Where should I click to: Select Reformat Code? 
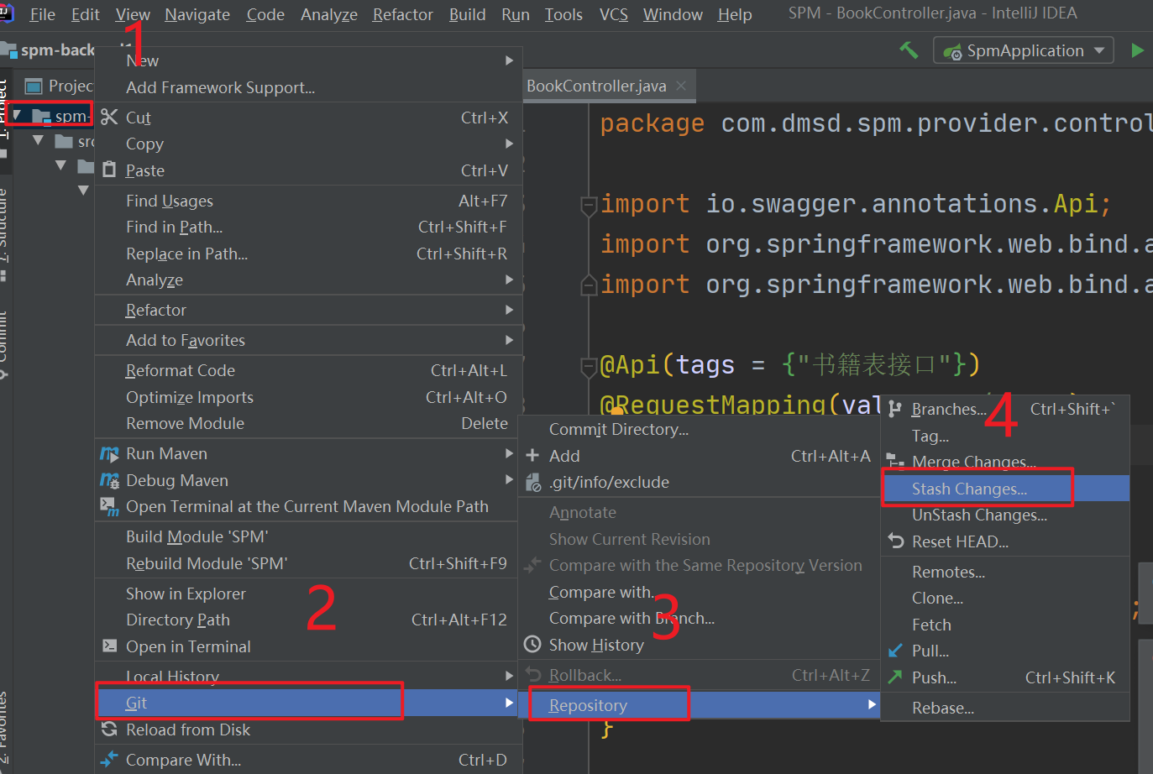point(308,370)
